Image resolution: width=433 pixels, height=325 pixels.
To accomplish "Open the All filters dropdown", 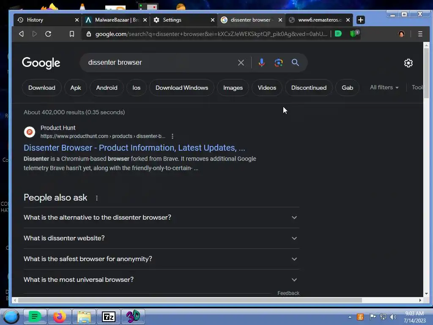I will click(x=384, y=87).
